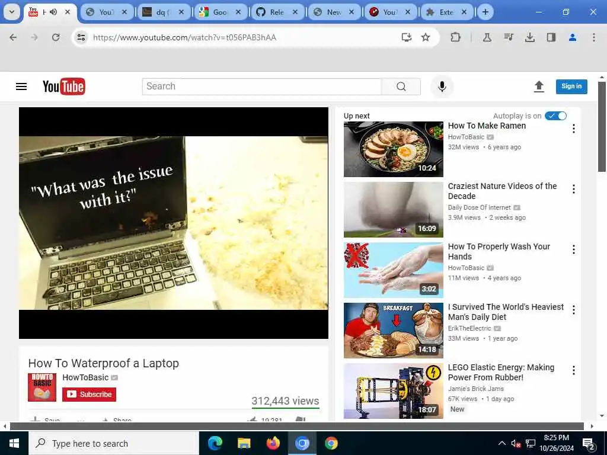607x455 pixels.
Task: Open options for LEGO Elastic Energy video
Action: [574, 370]
